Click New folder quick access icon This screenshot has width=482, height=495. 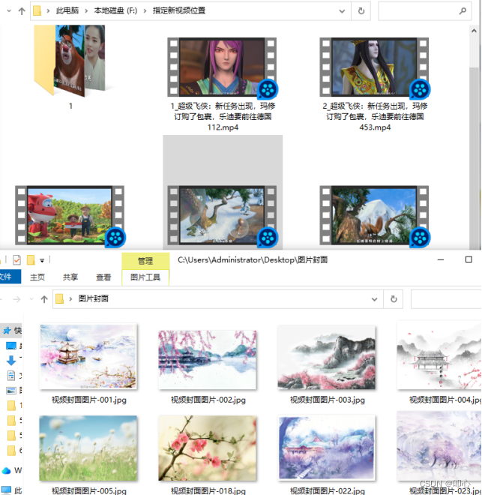click(x=31, y=260)
